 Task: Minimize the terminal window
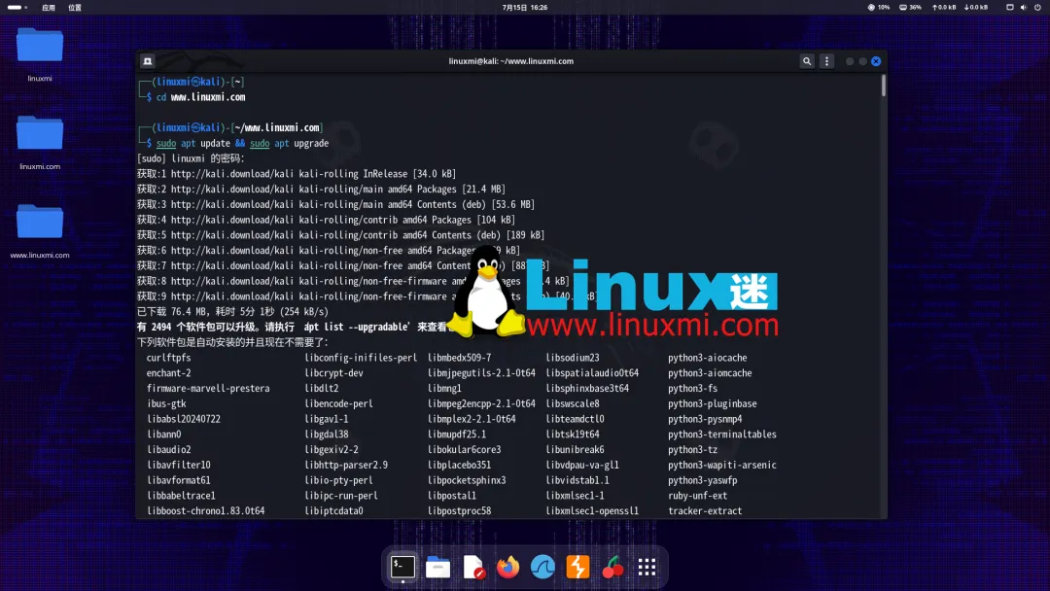pyautogui.click(x=849, y=61)
